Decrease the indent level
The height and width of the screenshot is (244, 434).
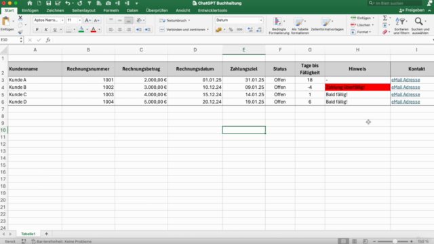coord(139,30)
